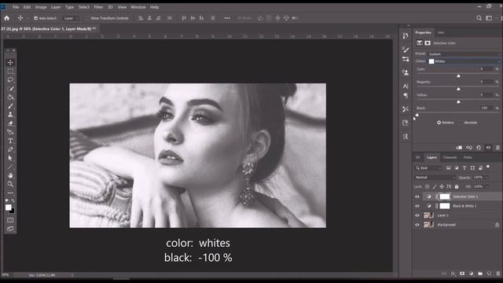This screenshot has width=503, height=283.
Task: Open the Opacity value dropdown arrow
Action: pyautogui.click(x=486, y=178)
